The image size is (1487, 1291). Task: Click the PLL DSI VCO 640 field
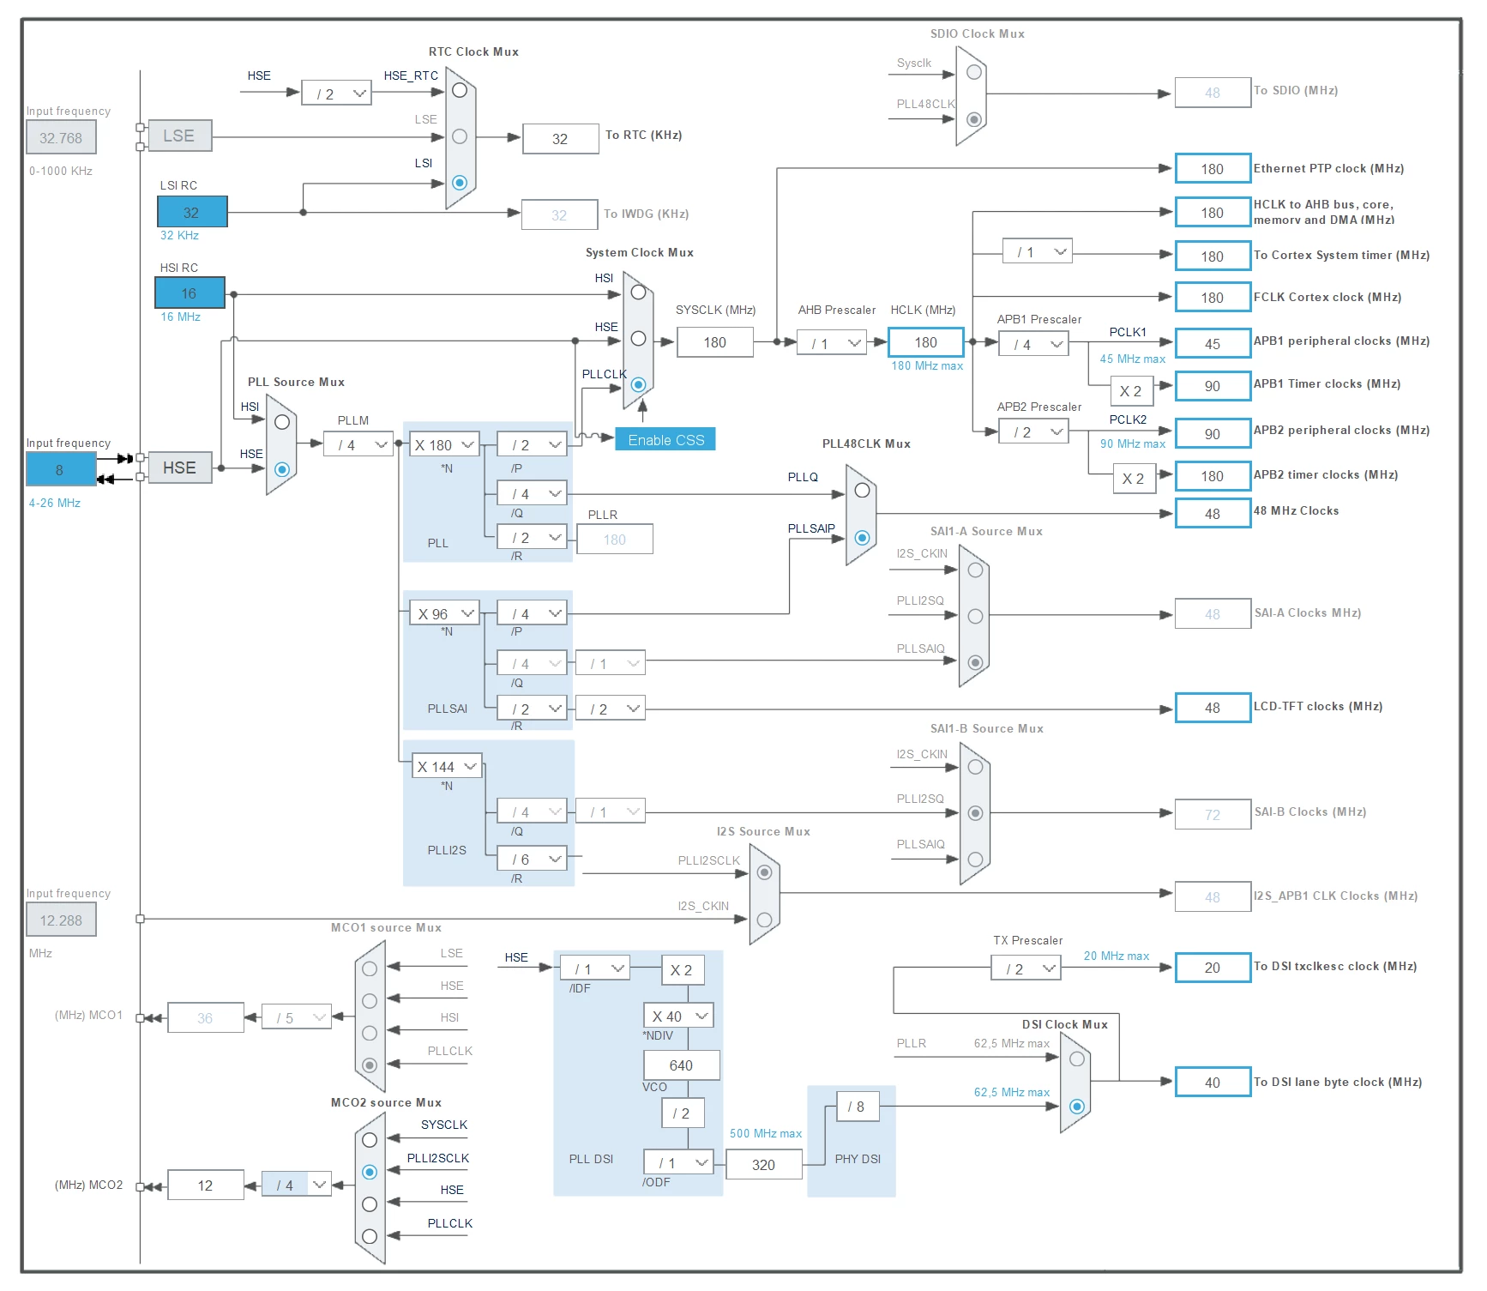[682, 1065]
